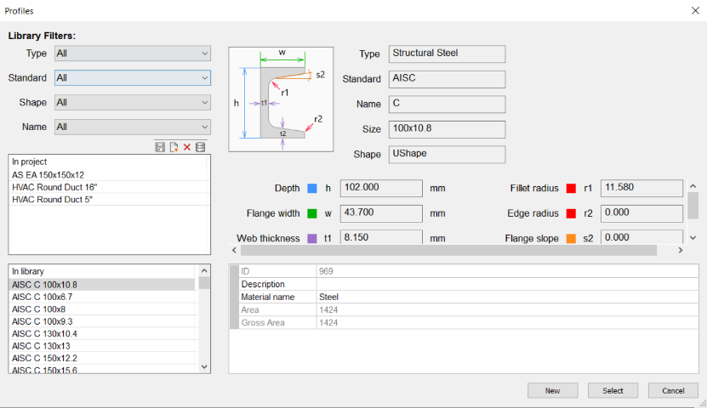Select AISC C 100x8 in library
The height and width of the screenshot is (408, 707).
pyautogui.click(x=103, y=309)
